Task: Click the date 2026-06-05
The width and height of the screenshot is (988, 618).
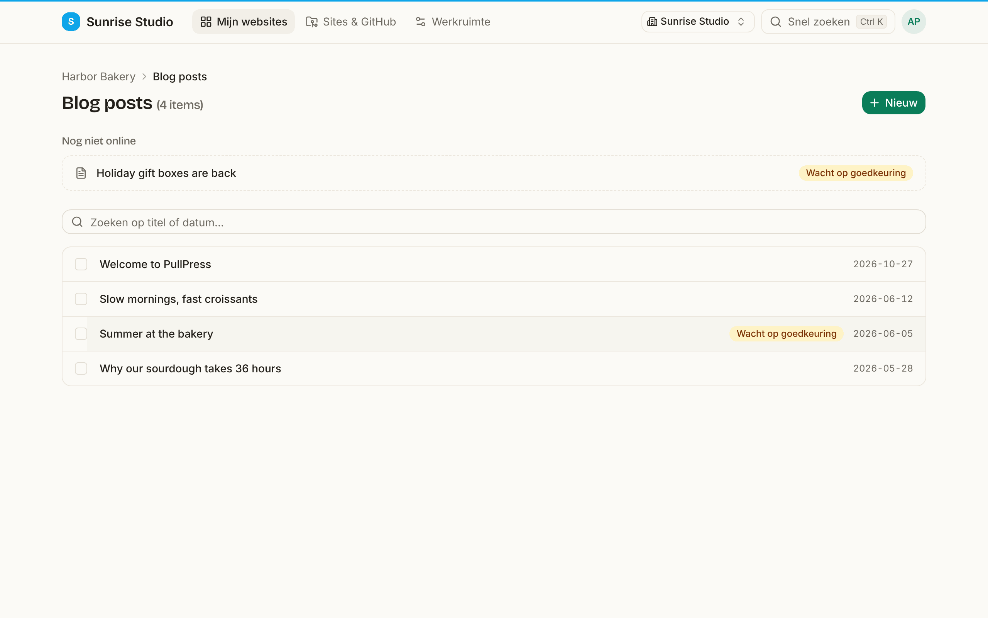Action: point(883,333)
